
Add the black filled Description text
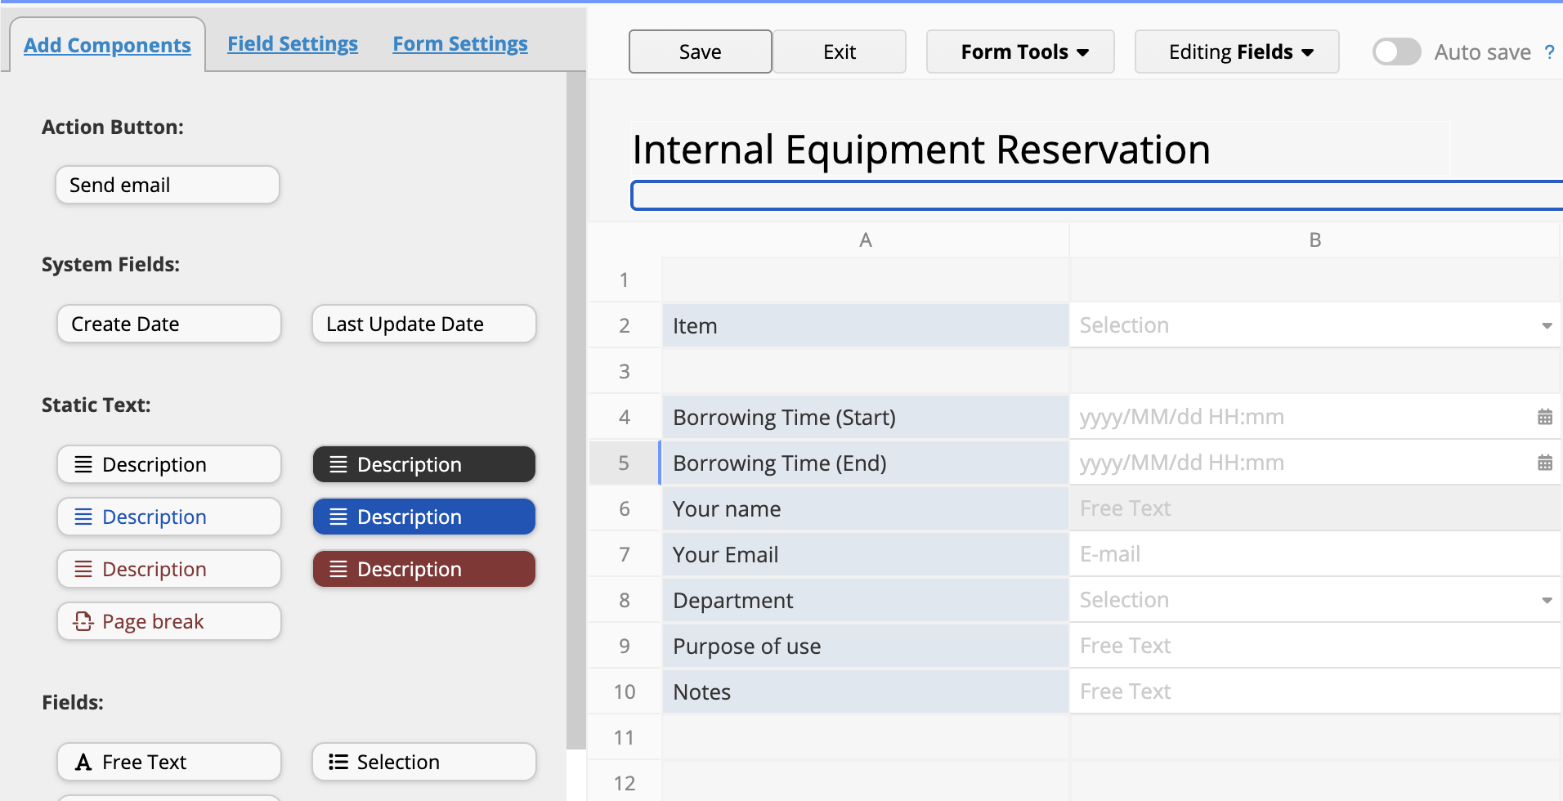(x=423, y=465)
